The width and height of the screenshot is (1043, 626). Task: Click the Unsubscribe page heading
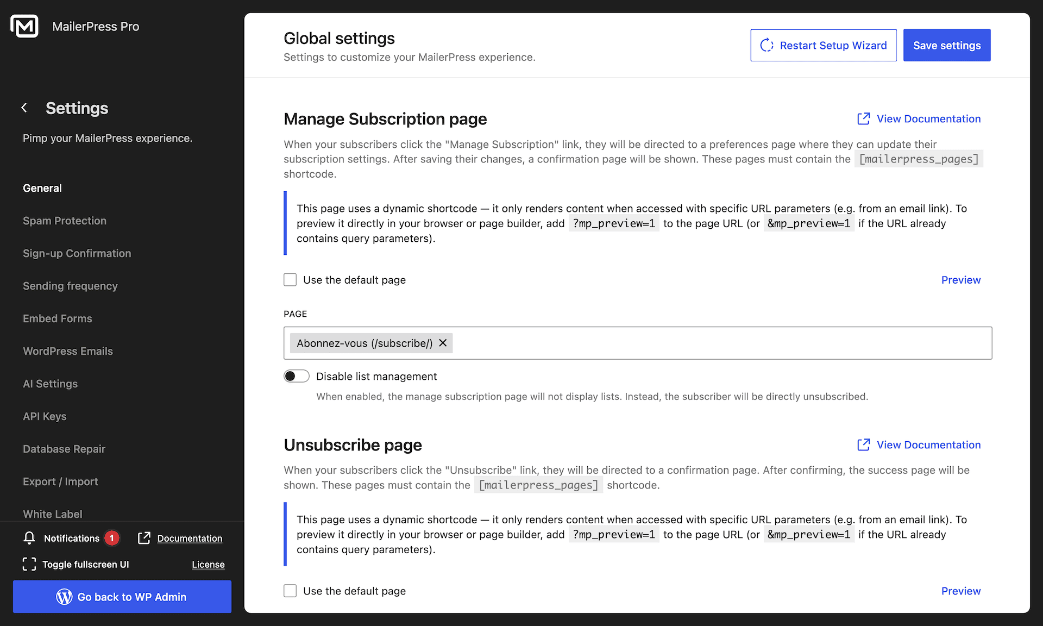click(x=353, y=445)
